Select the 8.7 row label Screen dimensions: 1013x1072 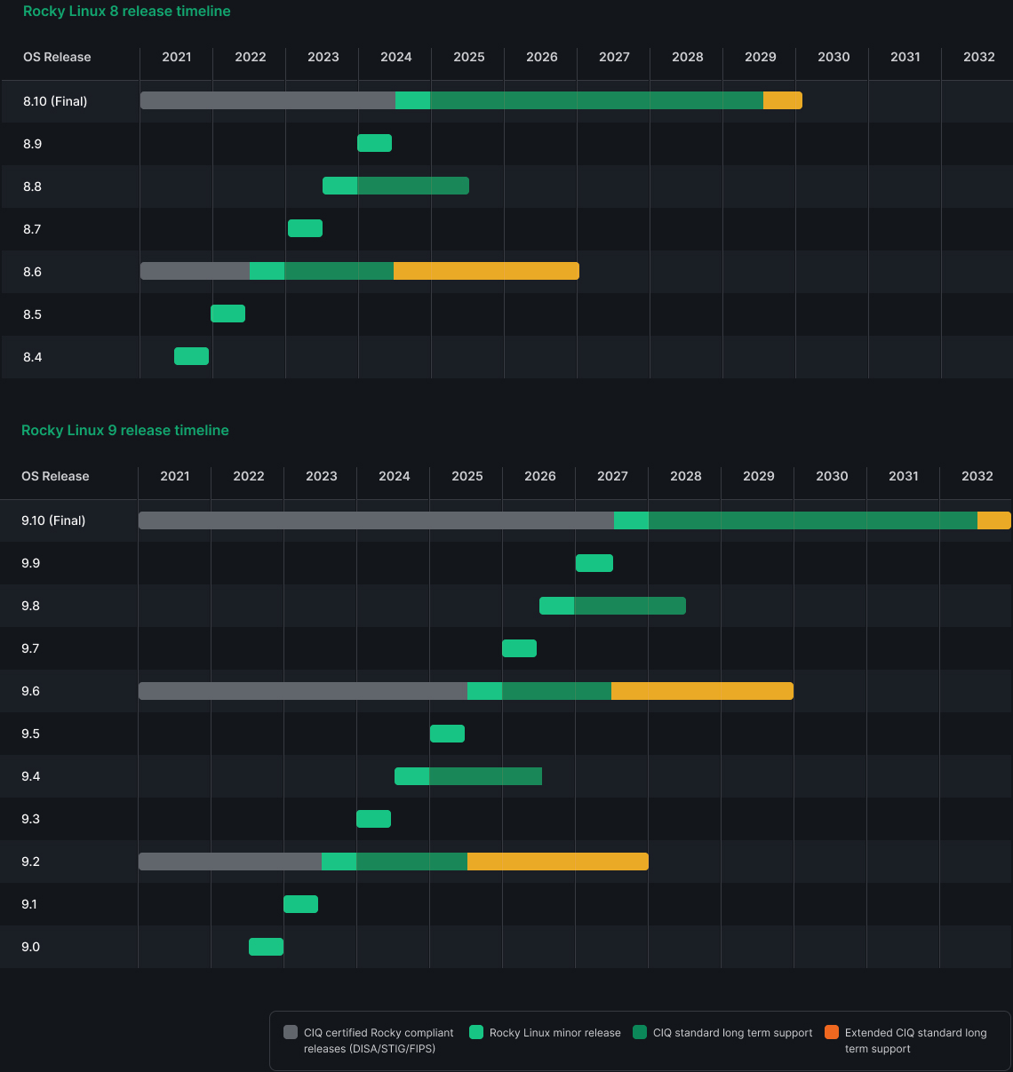[x=32, y=229]
